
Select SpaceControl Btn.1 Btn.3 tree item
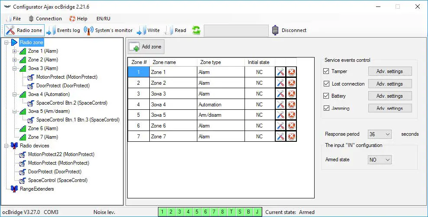78,120
